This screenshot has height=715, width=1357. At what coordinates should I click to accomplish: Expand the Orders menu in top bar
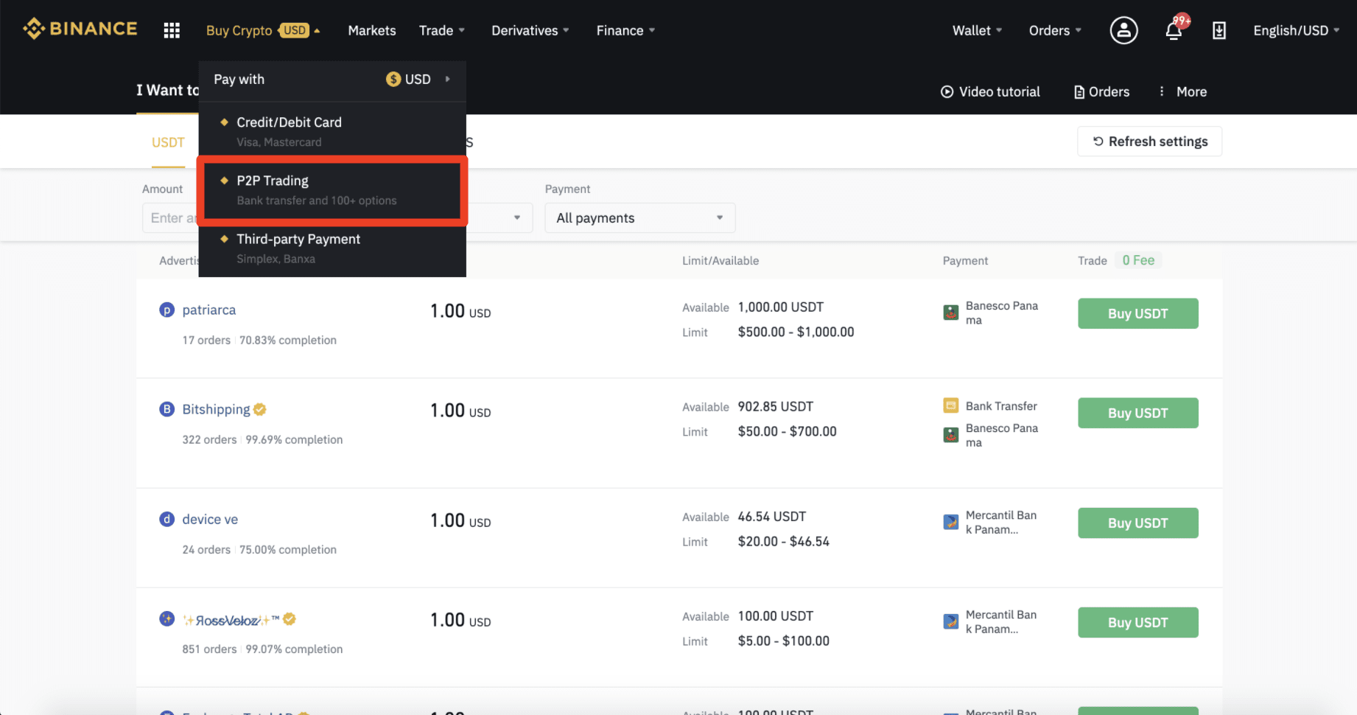[1055, 30]
